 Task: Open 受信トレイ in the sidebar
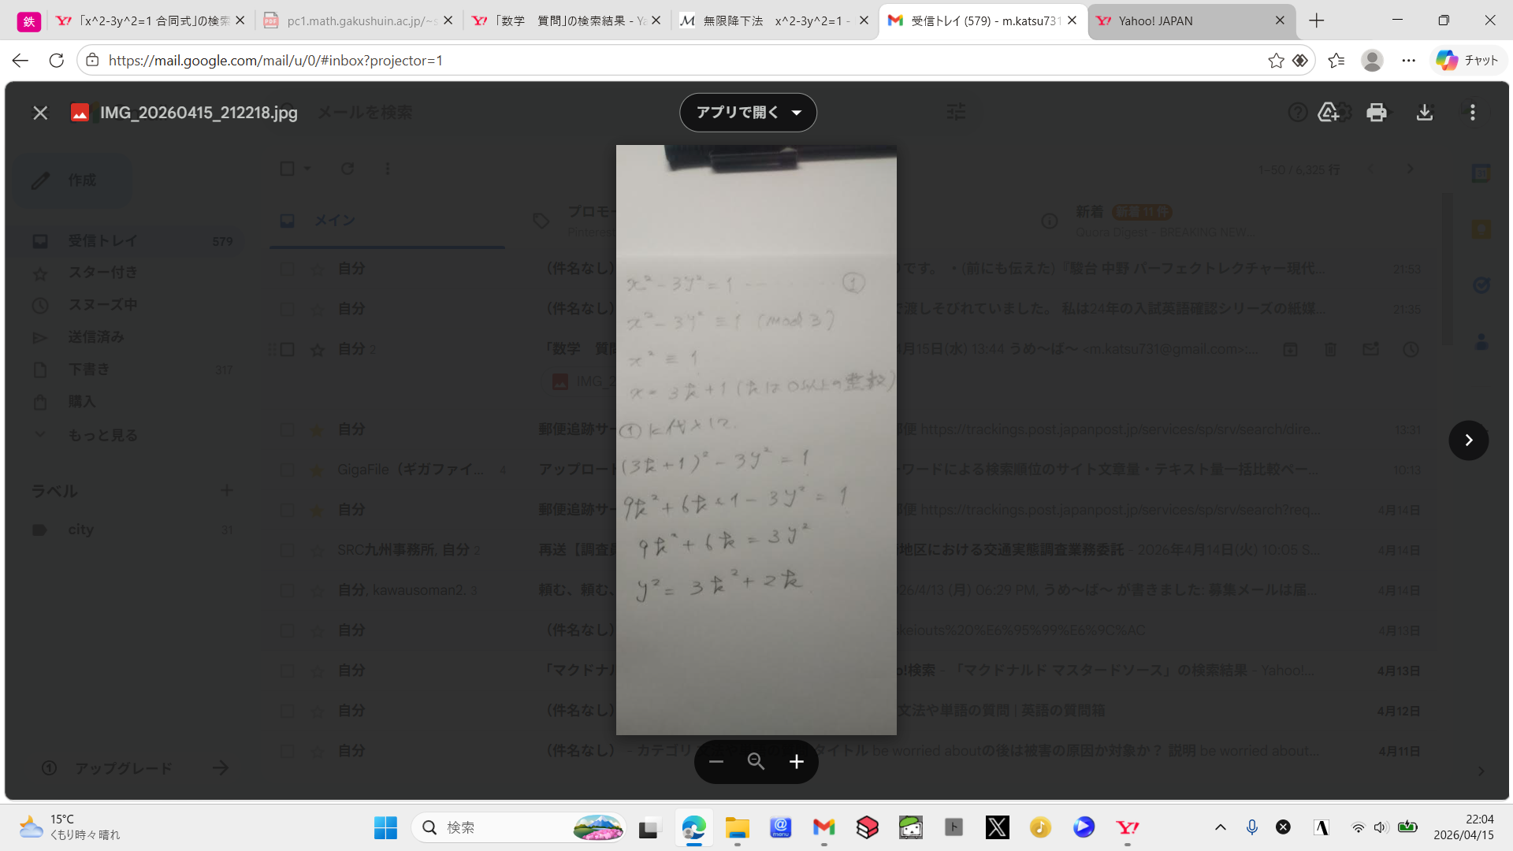[102, 241]
